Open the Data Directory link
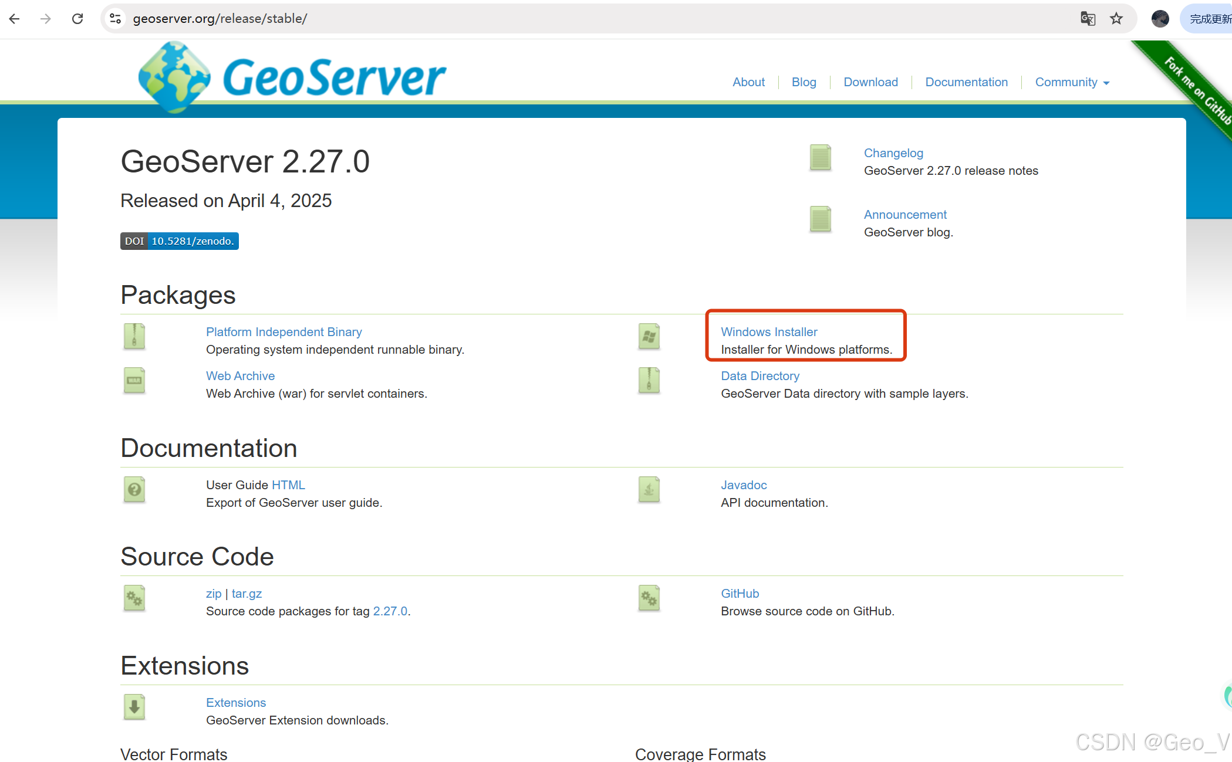 click(x=760, y=376)
